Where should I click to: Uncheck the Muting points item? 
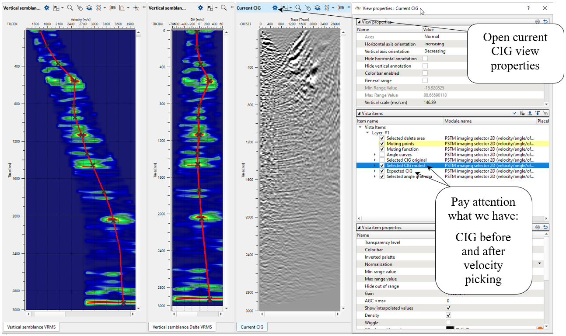coord(382,144)
